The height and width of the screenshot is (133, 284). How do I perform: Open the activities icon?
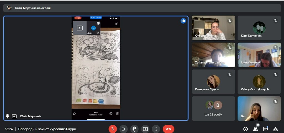275,129
